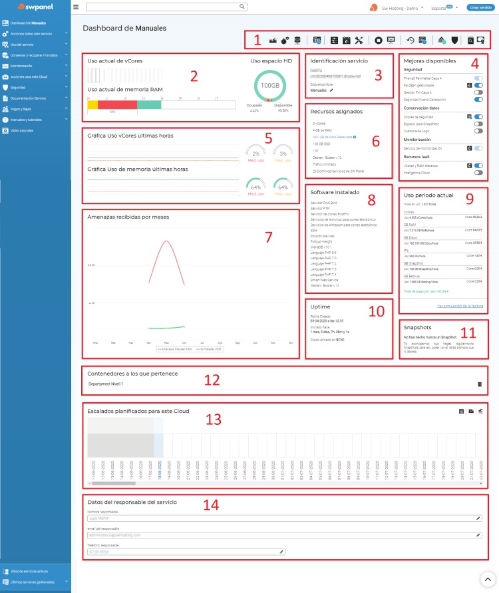Click the calendar view icon in Escalados planificados
Screen dimensions: 499x593
[x=461, y=411]
